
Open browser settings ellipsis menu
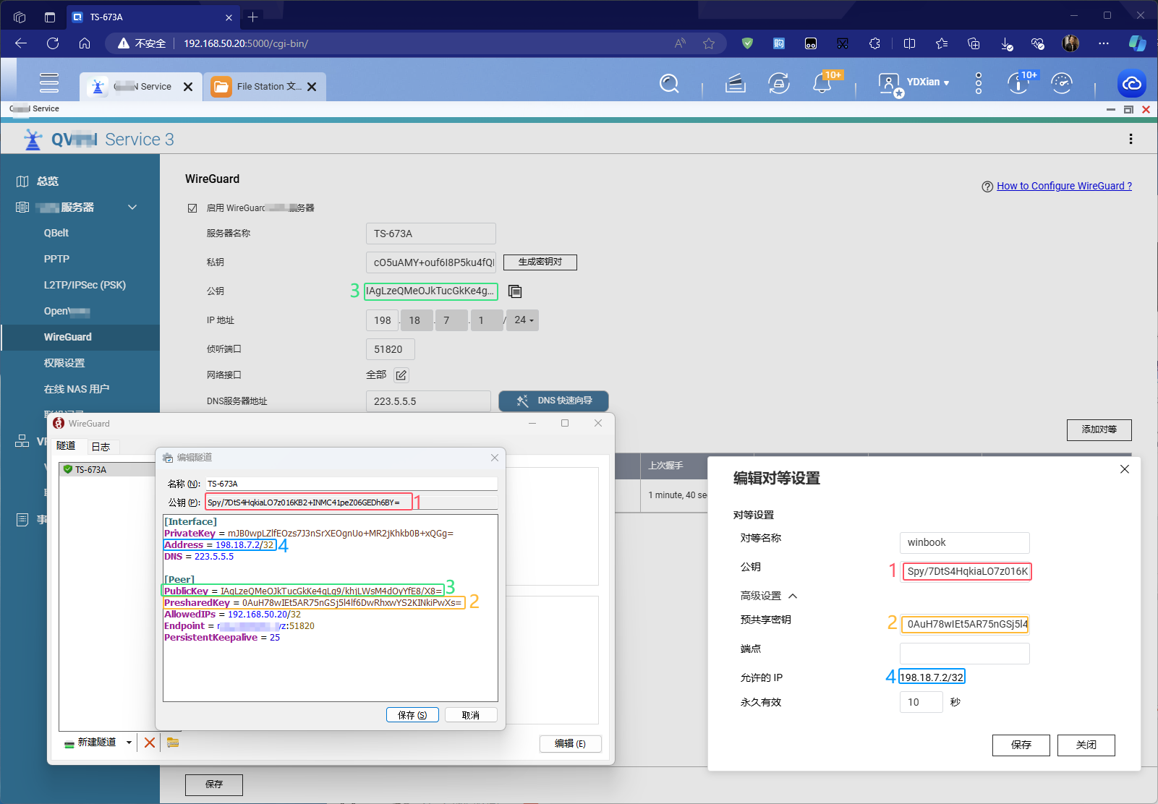point(1103,43)
